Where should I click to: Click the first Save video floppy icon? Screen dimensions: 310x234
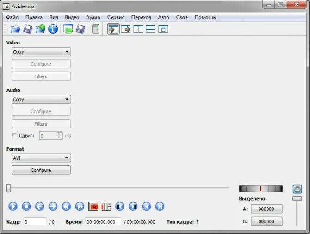point(28,29)
